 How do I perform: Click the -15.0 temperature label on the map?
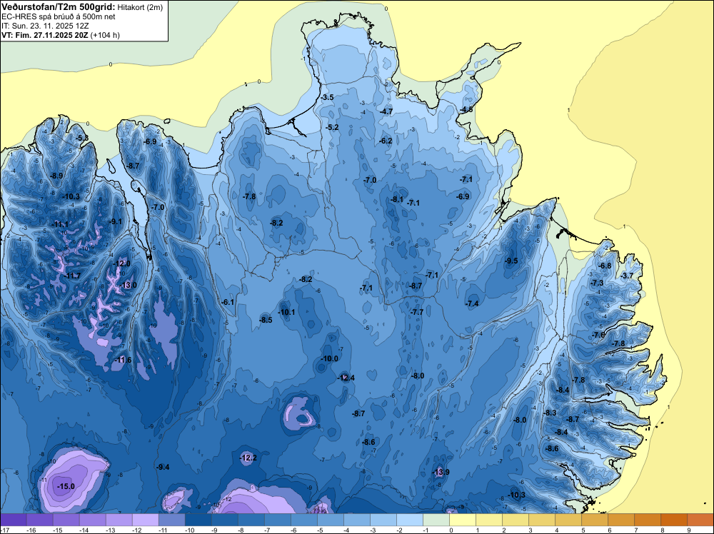[66, 487]
